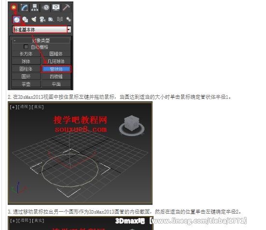266x230 pixels.
Task: Open the 标准基本体 dropdown list
Action: pos(42,29)
